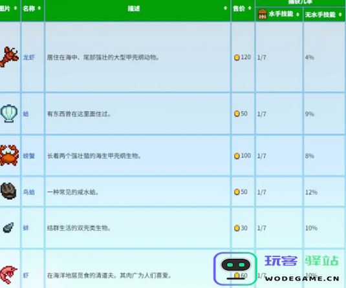Open the 鸟蛤 link
Image resolution: width=346 pixels, height=288 pixels.
[x=29, y=192]
